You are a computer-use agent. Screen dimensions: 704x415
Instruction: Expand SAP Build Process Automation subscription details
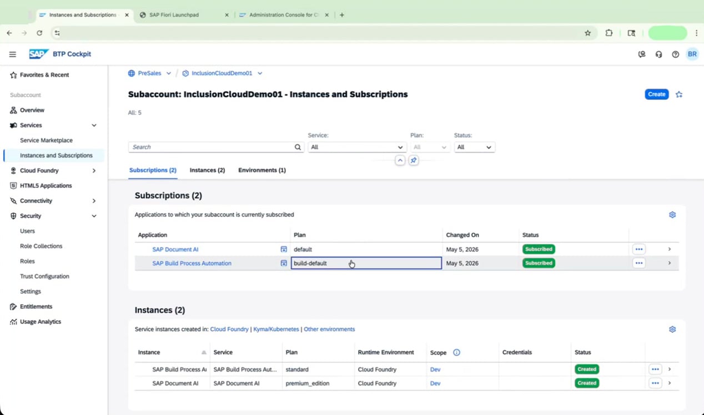pyautogui.click(x=670, y=263)
